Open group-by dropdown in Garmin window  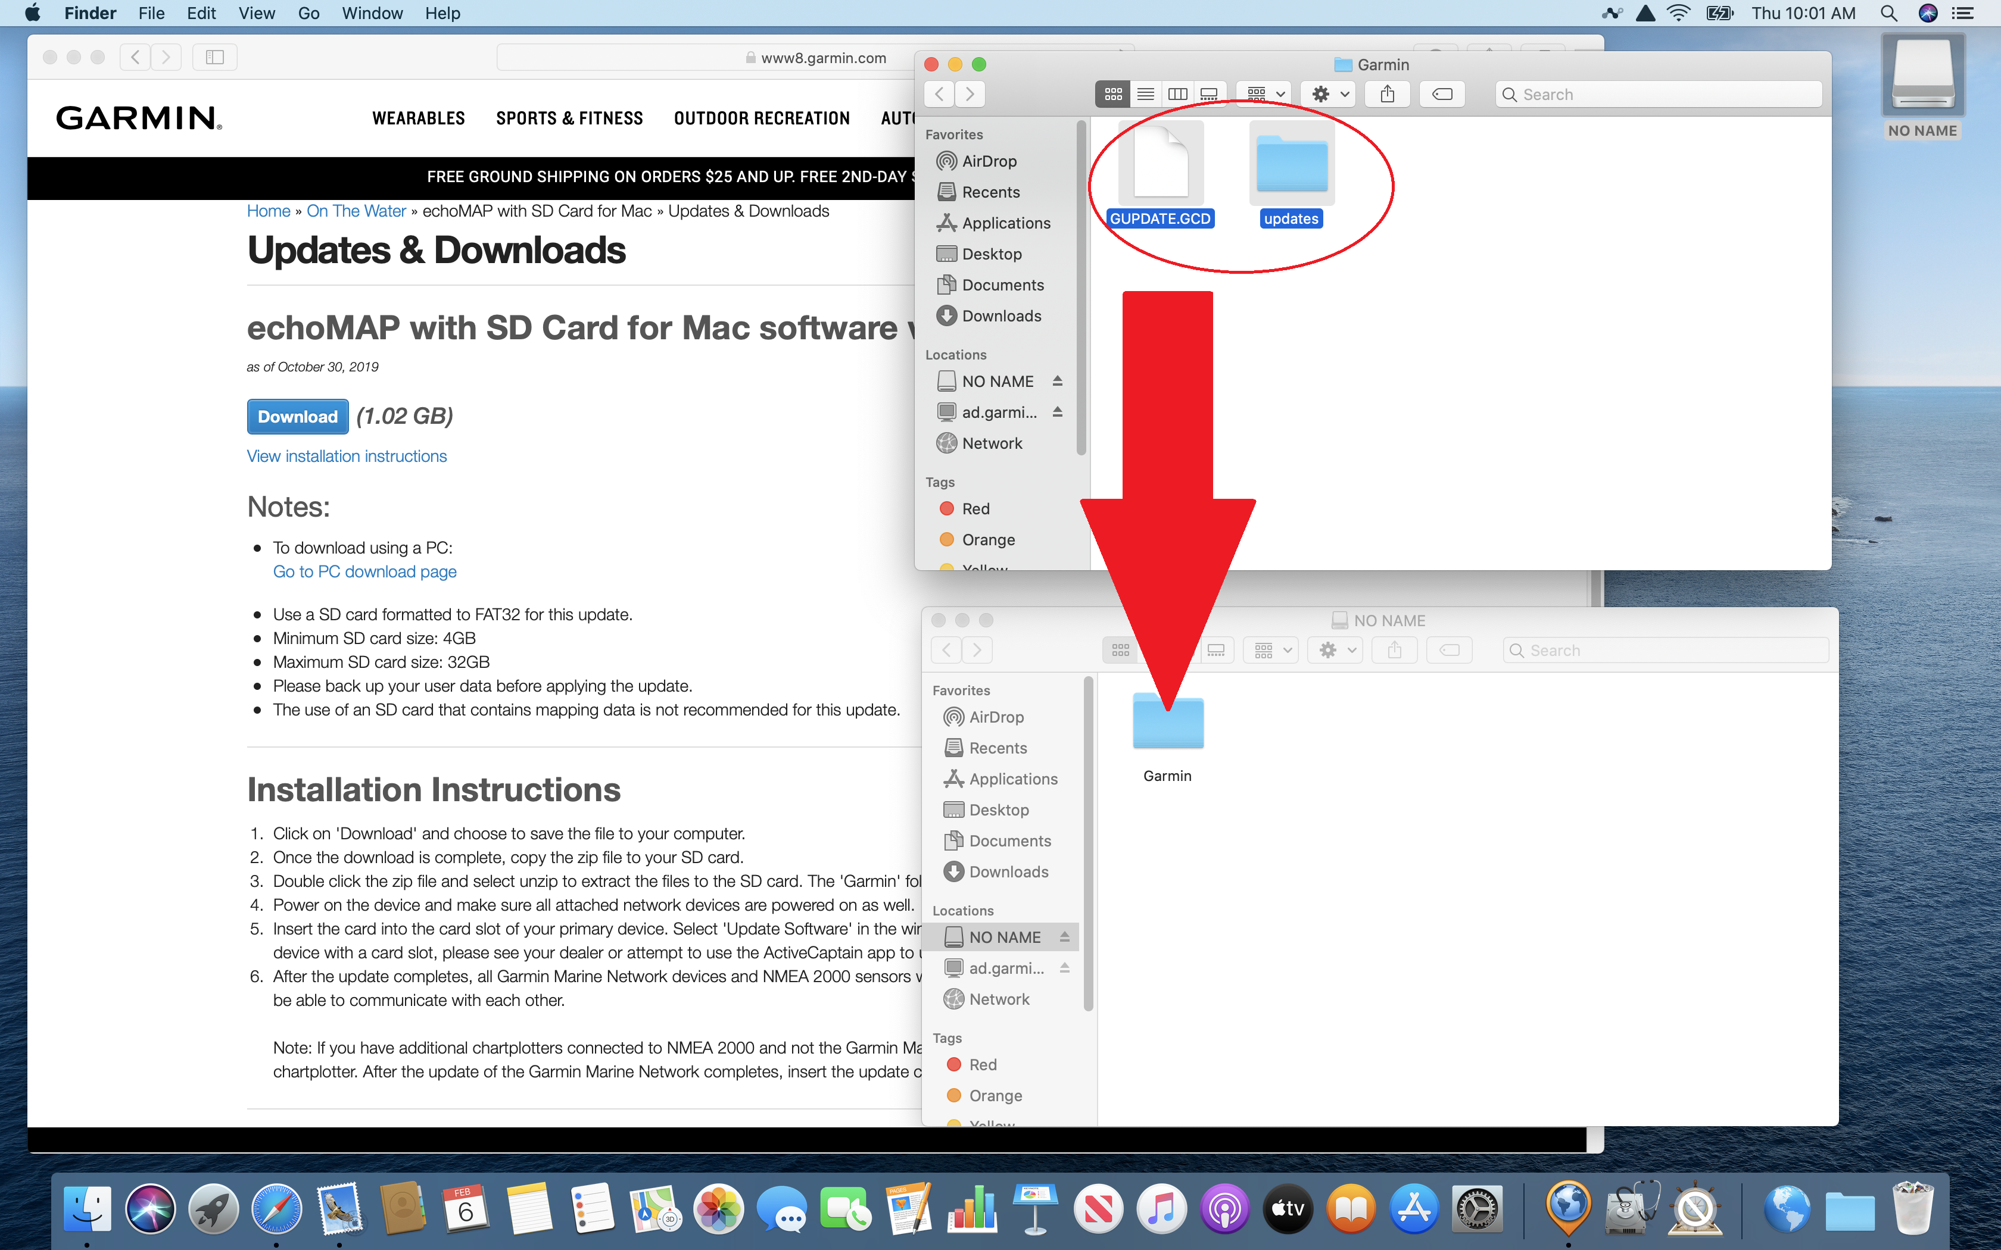click(x=1265, y=94)
